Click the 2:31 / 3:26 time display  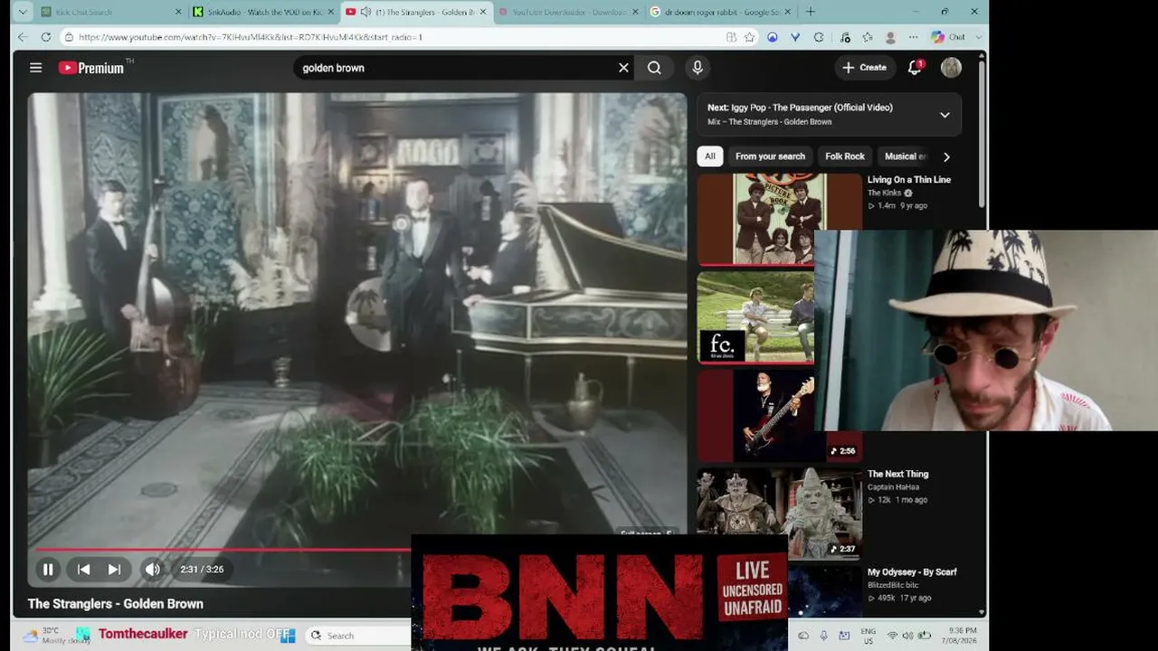202,570
